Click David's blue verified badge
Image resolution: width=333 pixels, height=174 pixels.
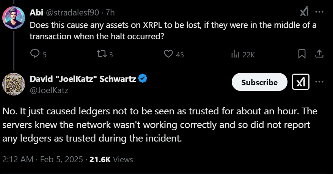pos(143,79)
